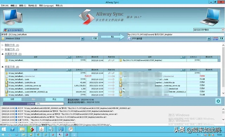Image resolution: width=225 pixels, height=137 pixels.
Task: Uncheck all right files in 未更改文件 header
Action: [181, 57]
